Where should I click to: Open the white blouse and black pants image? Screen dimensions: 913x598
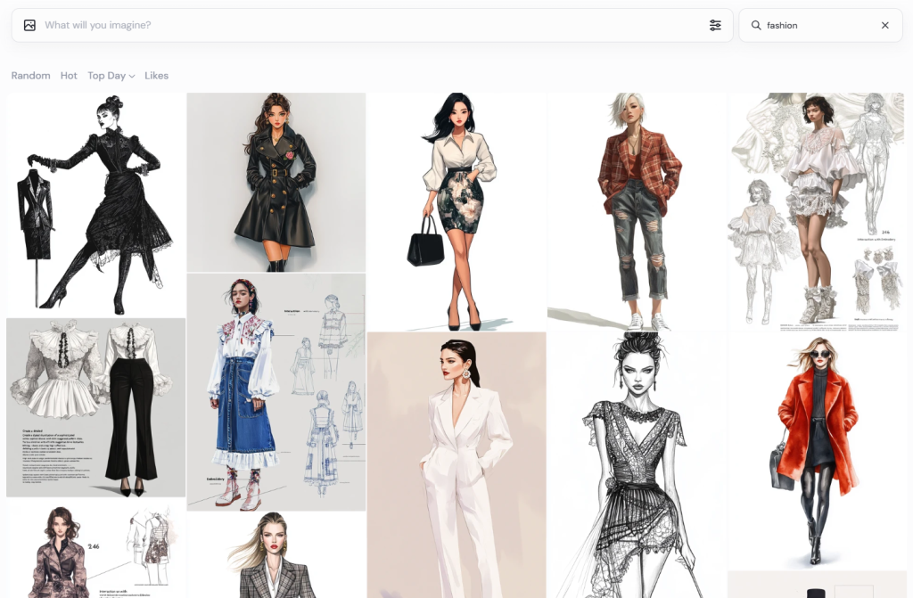point(95,407)
